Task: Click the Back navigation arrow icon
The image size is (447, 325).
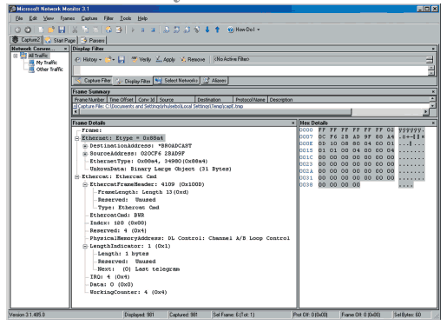Action: click(x=17, y=30)
